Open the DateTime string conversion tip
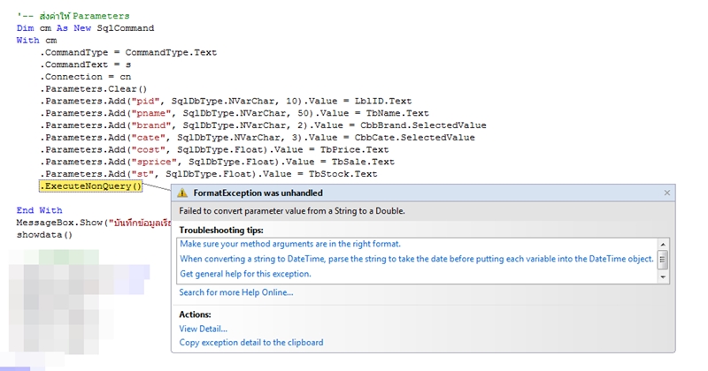This screenshot has width=708, height=371. pyautogui.click(x=416, y=259)
